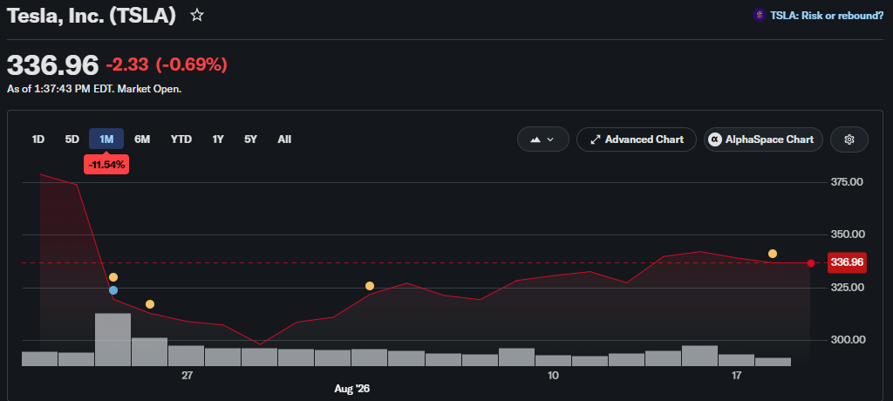Follow the 'TSLA: Risk or rebound?' link
Screen dimensions: 893x401
[827, 16]
